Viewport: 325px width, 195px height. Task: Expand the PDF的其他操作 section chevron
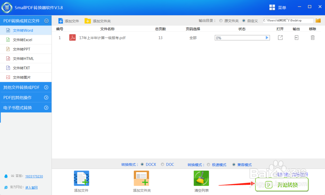point(46,97)
